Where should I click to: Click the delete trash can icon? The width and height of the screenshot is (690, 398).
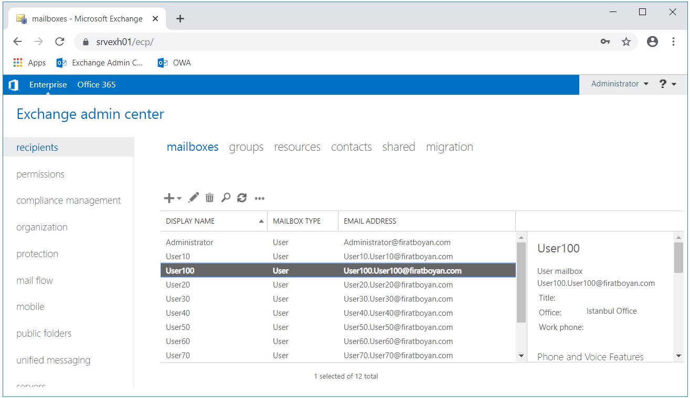click(x=209, y=197)
